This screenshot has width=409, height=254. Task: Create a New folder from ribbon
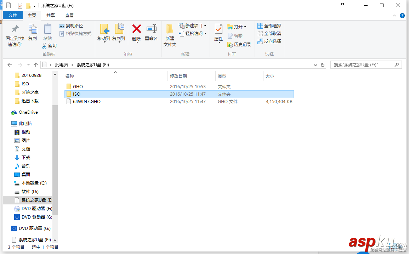[x=170, y=35]
